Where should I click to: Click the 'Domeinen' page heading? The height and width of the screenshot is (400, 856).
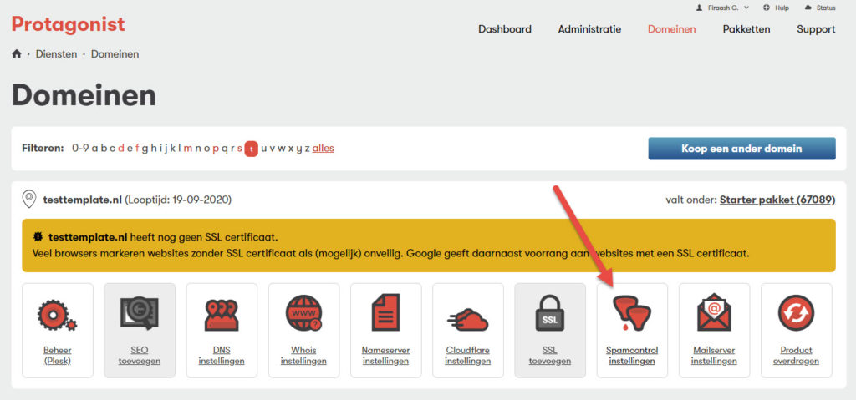(84, 95)
